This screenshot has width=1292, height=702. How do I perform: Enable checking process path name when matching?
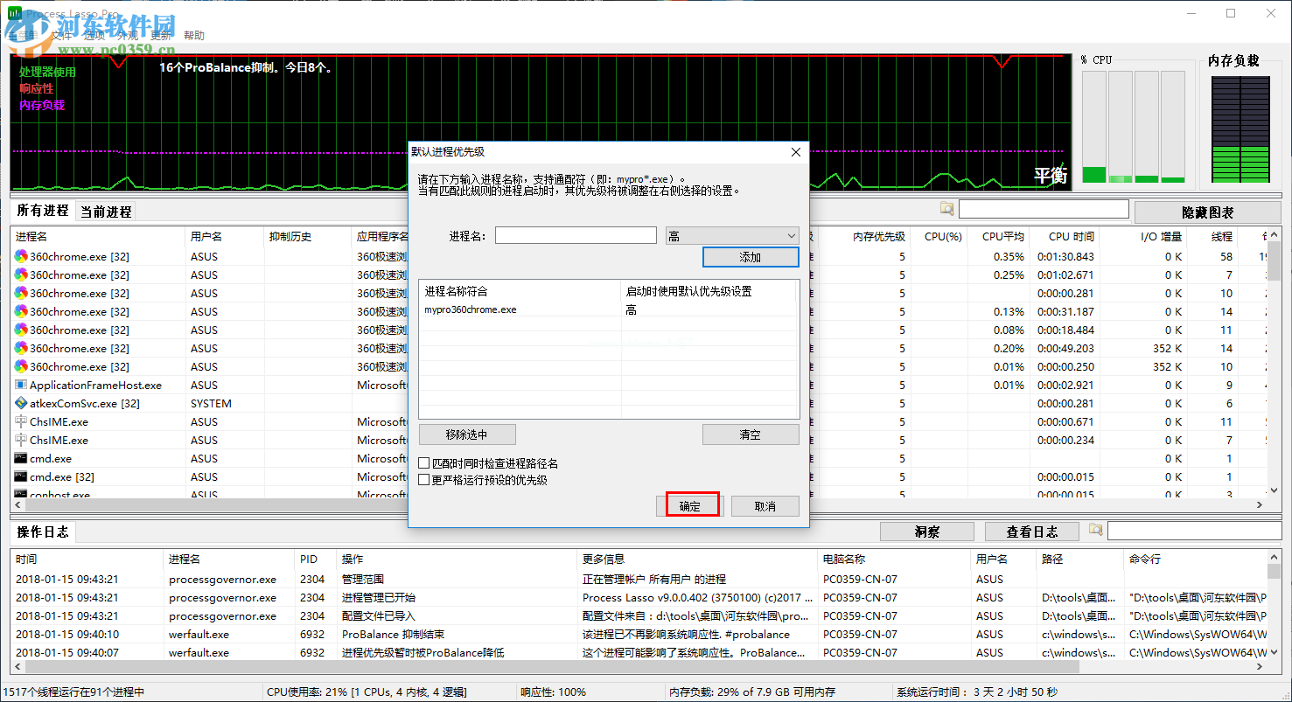tap(424, 463)
